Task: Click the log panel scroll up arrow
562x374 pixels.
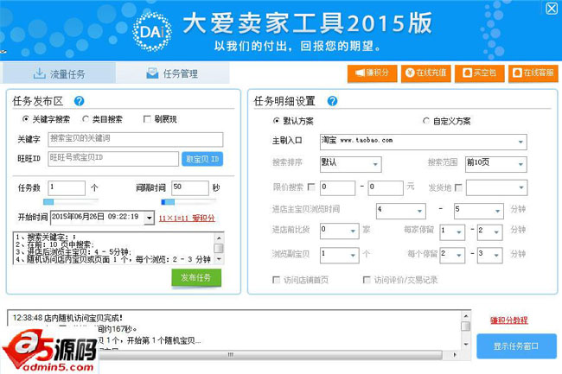Action: pyautogui.click(x=465, y=316)
